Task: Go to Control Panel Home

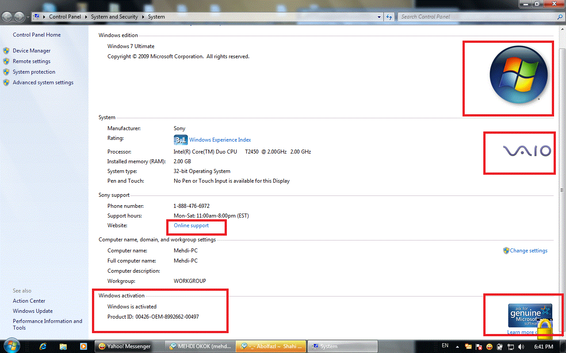Action: click(x=37, y=35)
